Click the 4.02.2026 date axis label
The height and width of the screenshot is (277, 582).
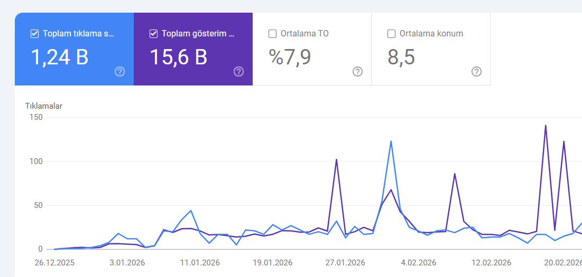point(418,262)
